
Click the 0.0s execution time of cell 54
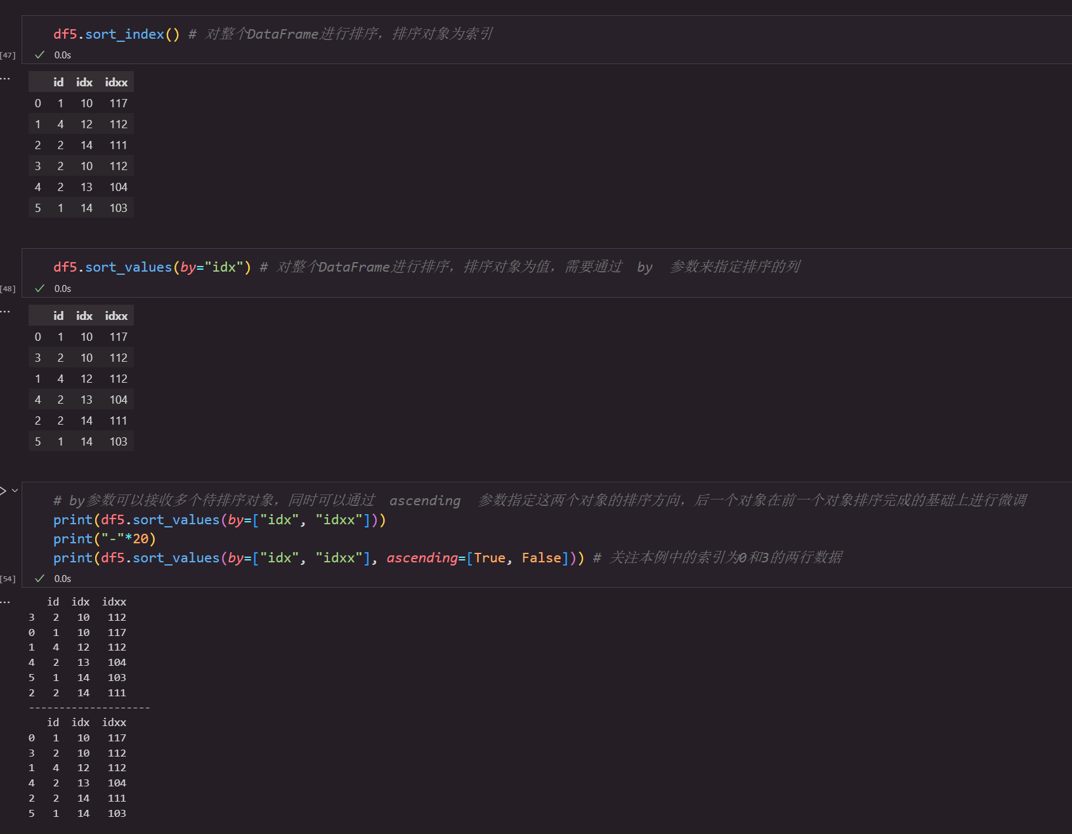63,579
